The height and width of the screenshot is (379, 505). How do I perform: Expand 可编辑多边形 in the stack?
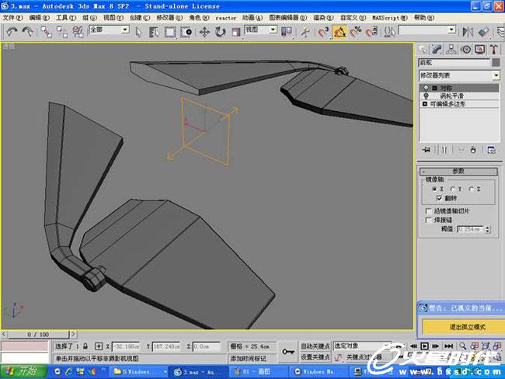click(x=424, y=104)
